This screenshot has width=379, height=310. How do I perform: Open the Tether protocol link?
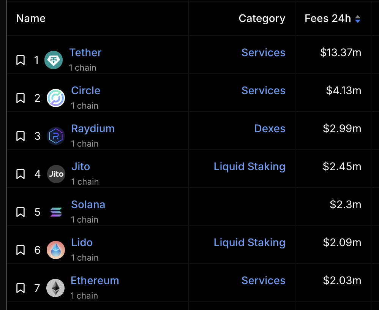(x=85, y=52)
